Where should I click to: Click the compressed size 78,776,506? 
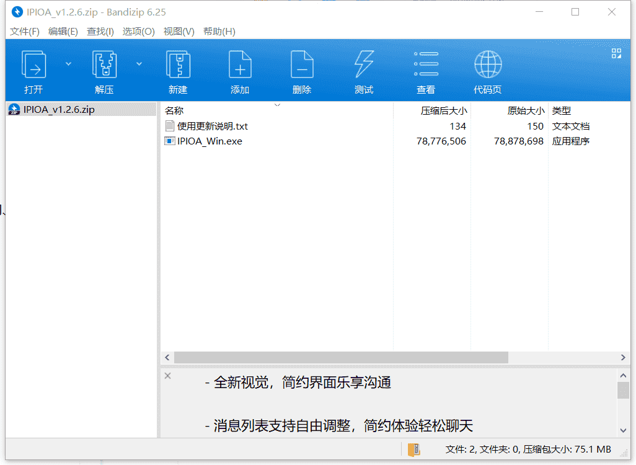coord(441,141)
